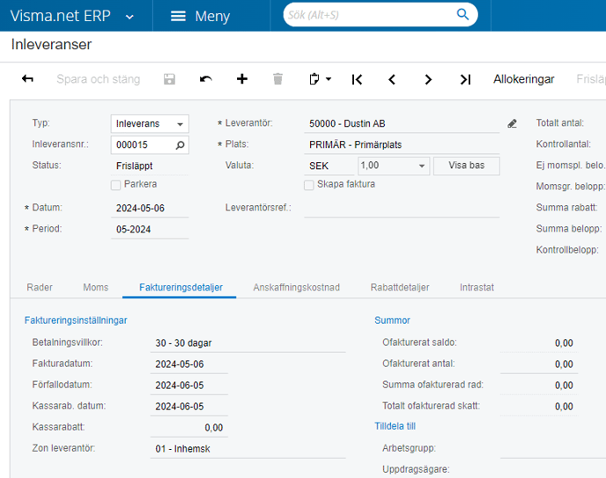The height and width of the screenshot is (478, 606).
Task: Click the Kassarab. datum field
Action: pos(189,407)
